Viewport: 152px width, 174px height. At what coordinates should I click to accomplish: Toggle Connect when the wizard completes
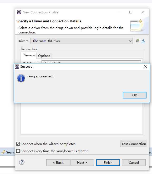coord(18,144)
